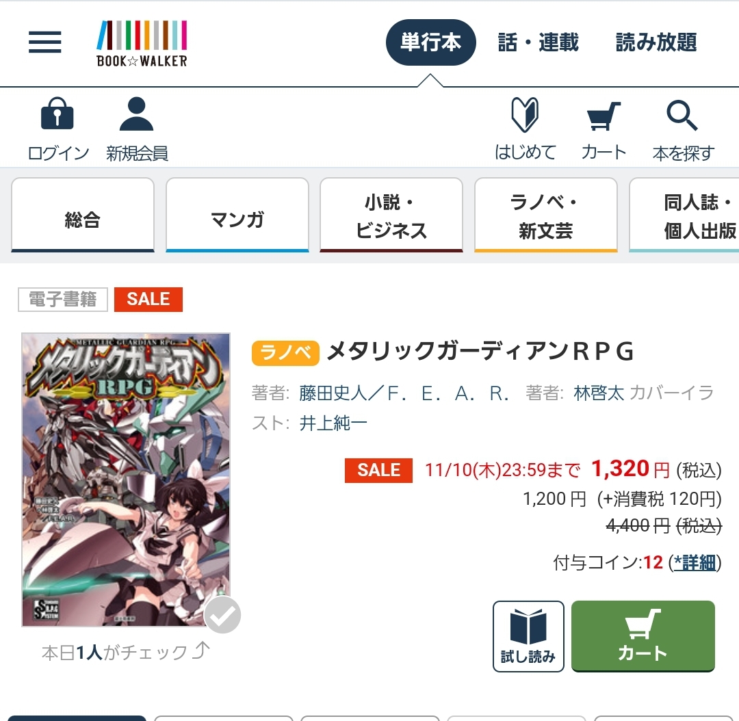This screenshot has width=739, height=721.
Task: Switch to 読み放題 tab
Action: pos(656,42)
